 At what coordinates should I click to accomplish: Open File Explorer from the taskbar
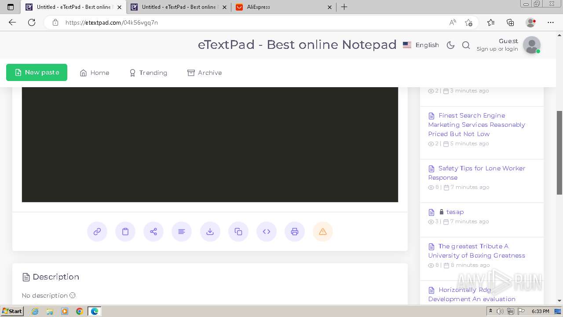click(50, 311)
